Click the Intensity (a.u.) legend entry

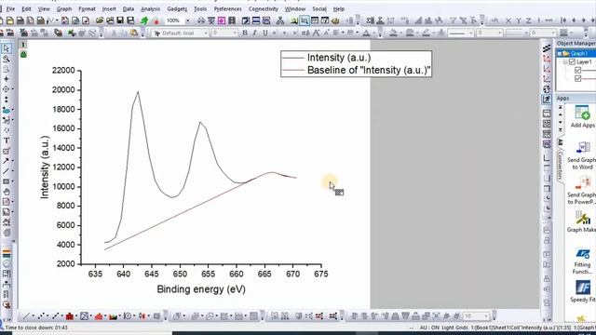click(x=339, y=58)
